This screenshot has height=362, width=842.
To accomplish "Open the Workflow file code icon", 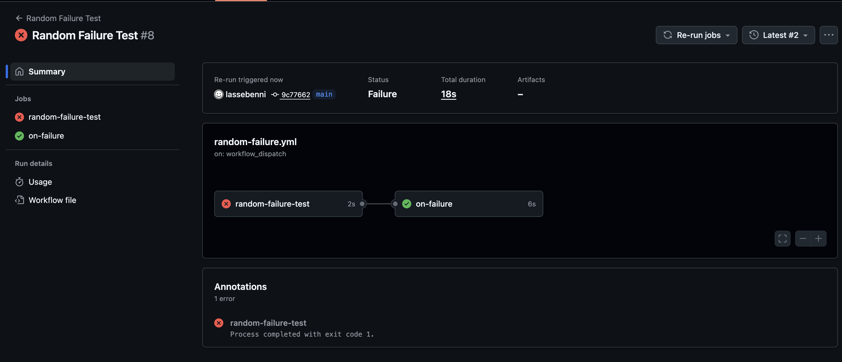I will pos(20,200).
